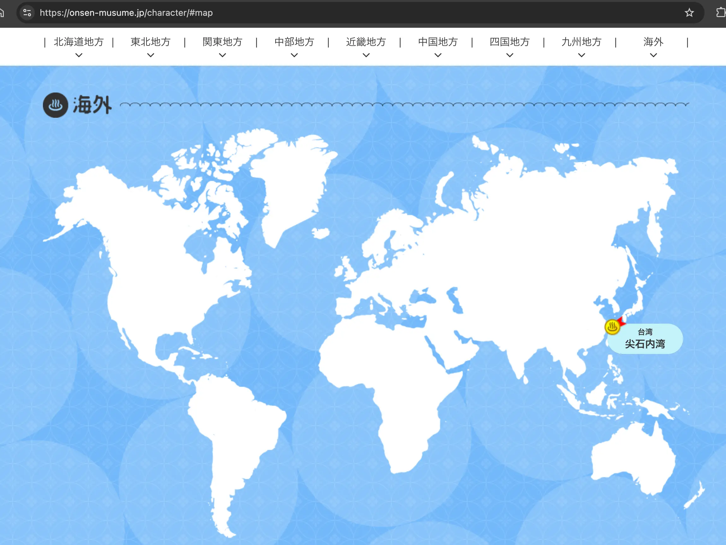Click the 海外 section heading text

click(x=92, y=105)
